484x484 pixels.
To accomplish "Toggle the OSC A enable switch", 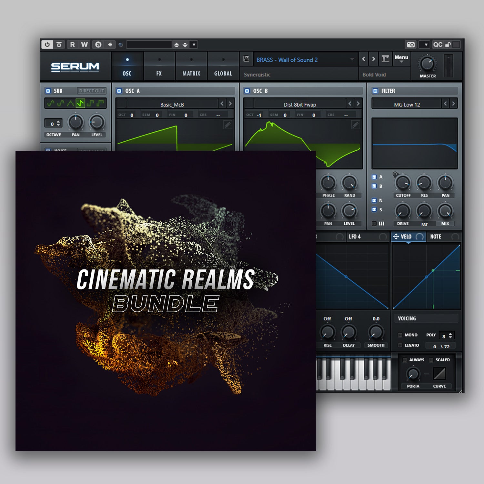I will click(119, 91).
